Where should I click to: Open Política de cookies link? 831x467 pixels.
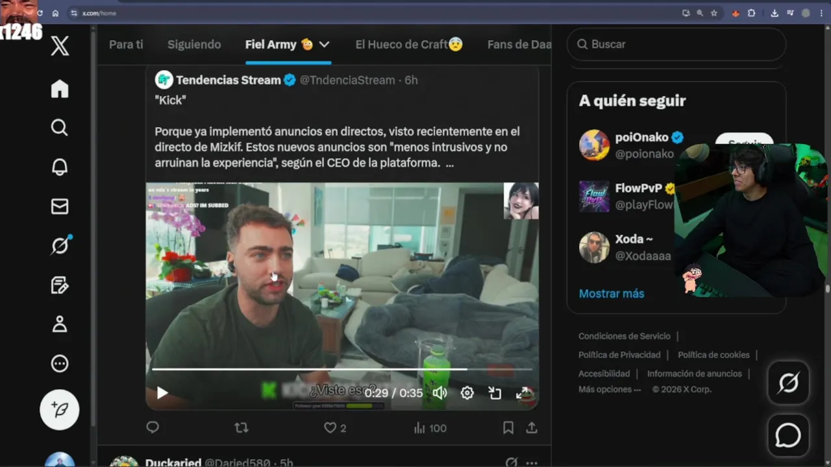point(713,355)
